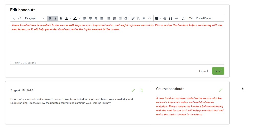Viewport: 262px width, 129px height.
Task: Toggle Bold formatting
Action: (x=50, y=18)
